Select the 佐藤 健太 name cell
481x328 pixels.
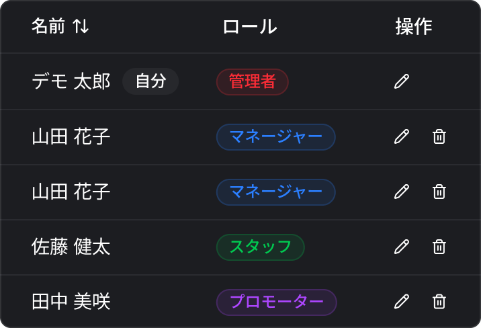coord(71,247)
